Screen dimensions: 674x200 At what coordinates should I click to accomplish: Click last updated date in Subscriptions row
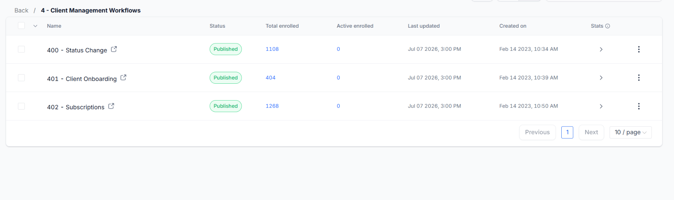coord(435,106)
